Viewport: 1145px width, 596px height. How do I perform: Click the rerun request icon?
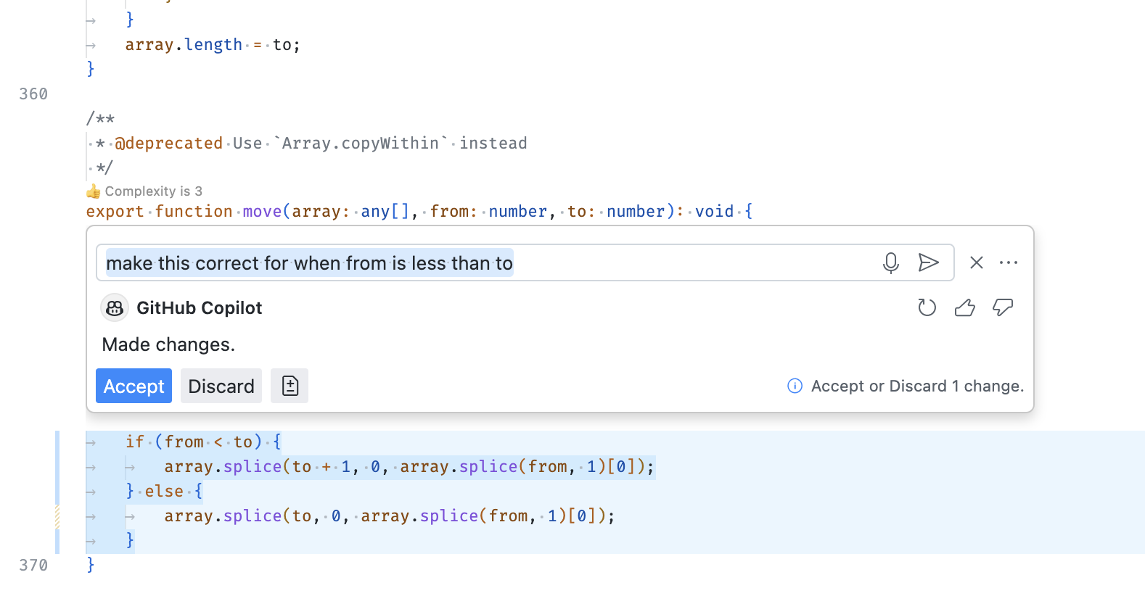tap(927, 308)
